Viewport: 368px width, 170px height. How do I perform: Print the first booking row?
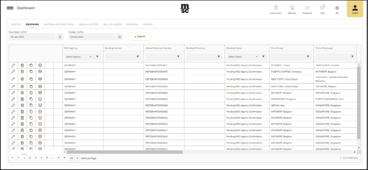click(x=40, y=65)
